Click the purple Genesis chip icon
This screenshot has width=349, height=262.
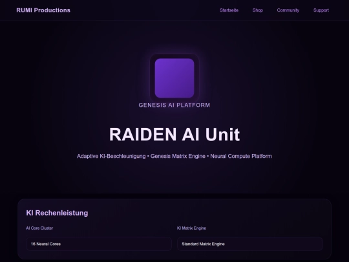pyautogui.click(x=174, y=78)
